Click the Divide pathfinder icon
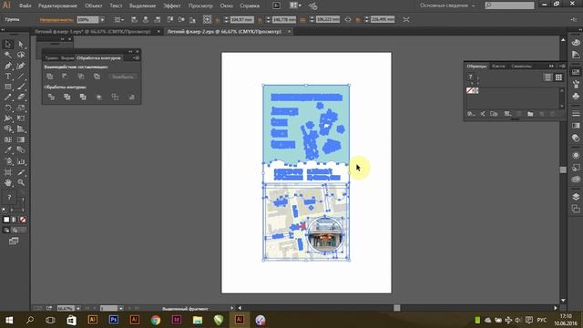This screenshot has width=583, height=328. [x=51, y=97]
